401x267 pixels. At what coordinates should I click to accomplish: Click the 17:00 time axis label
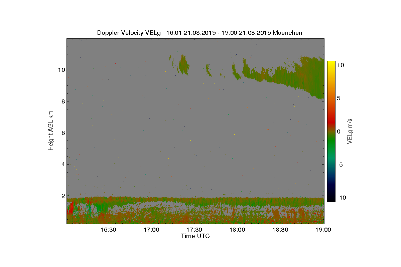point(151,230)
